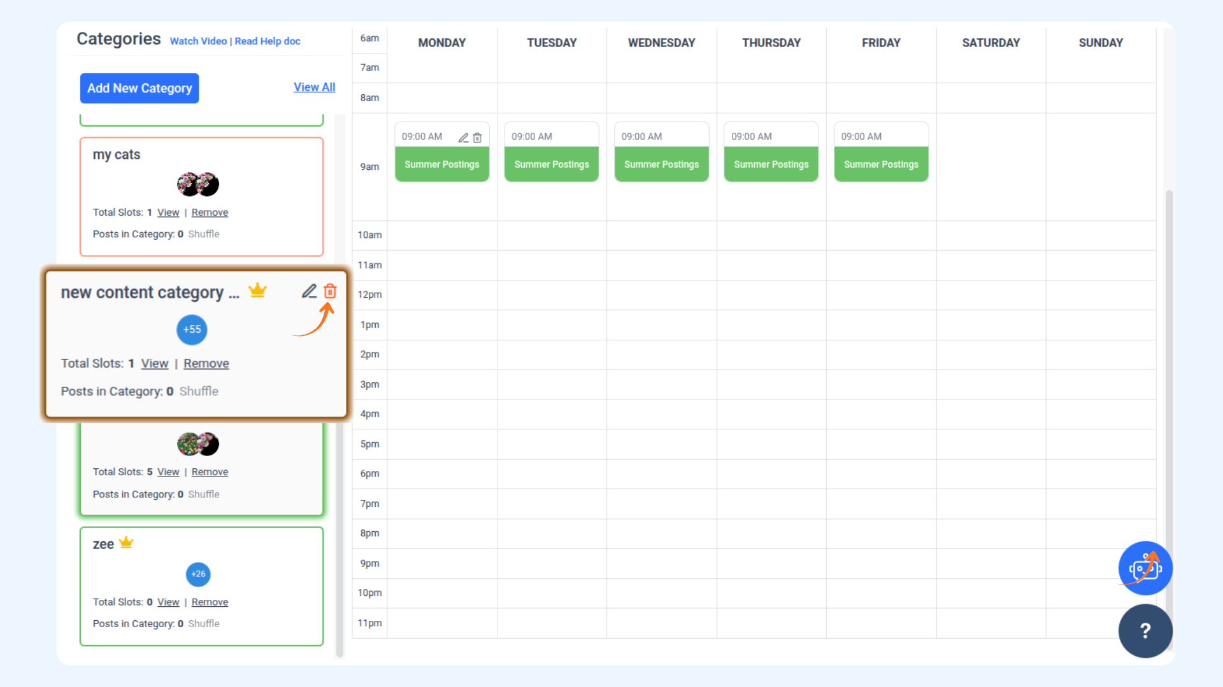
Task: Open Read Help doc link
Action: pos(268,41)
